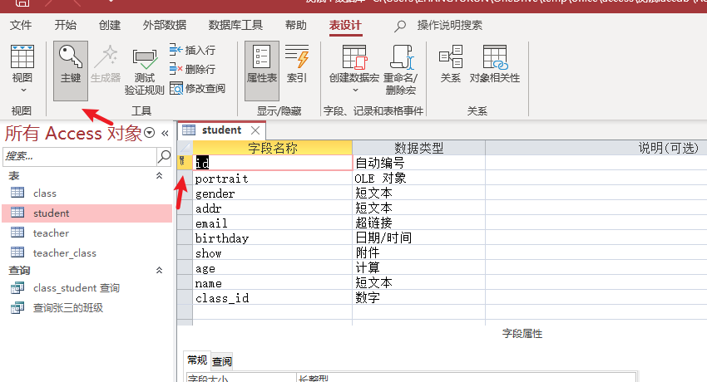Click the class_id field name cell

(x=272, y=297)
